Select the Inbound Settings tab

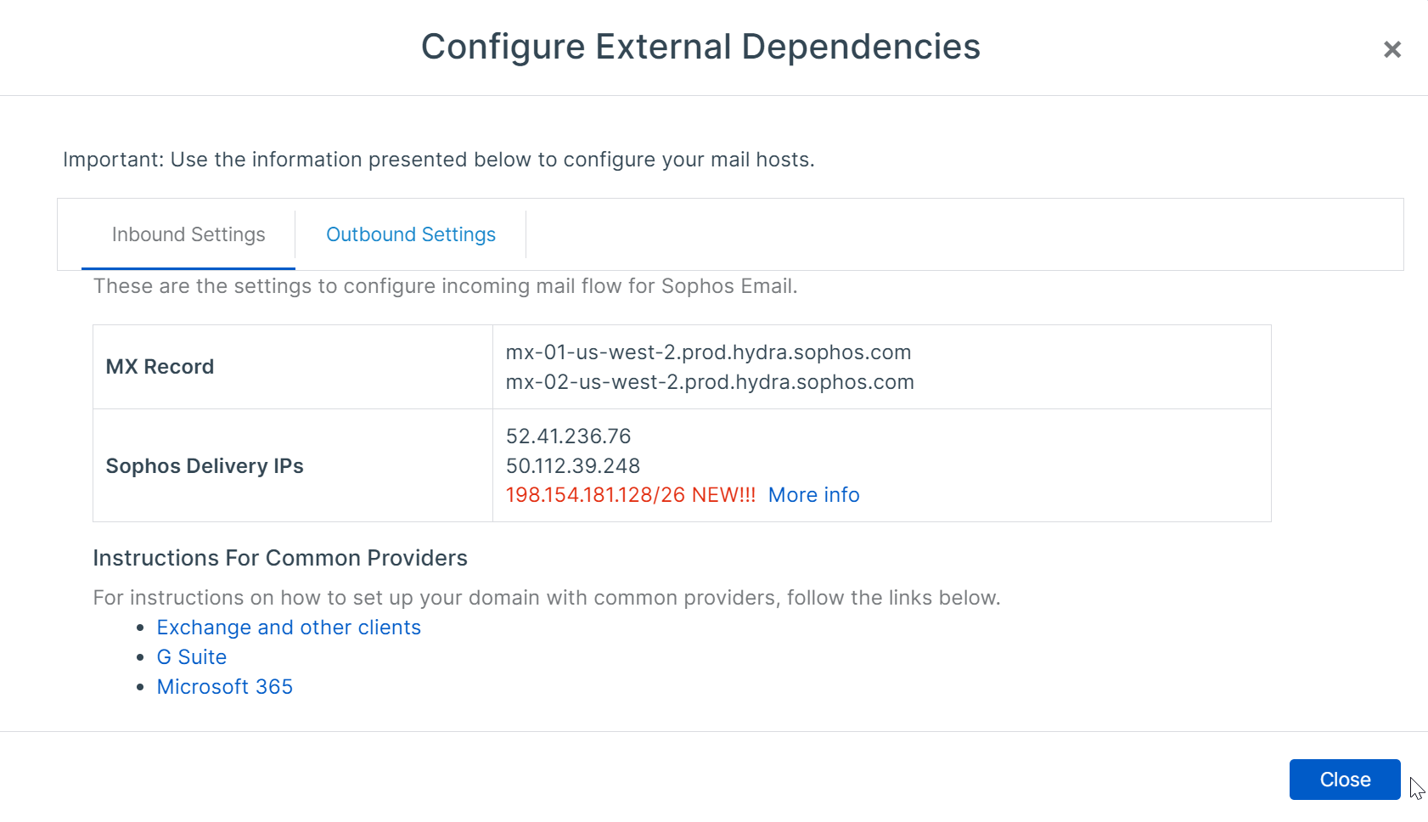point(188,234)
